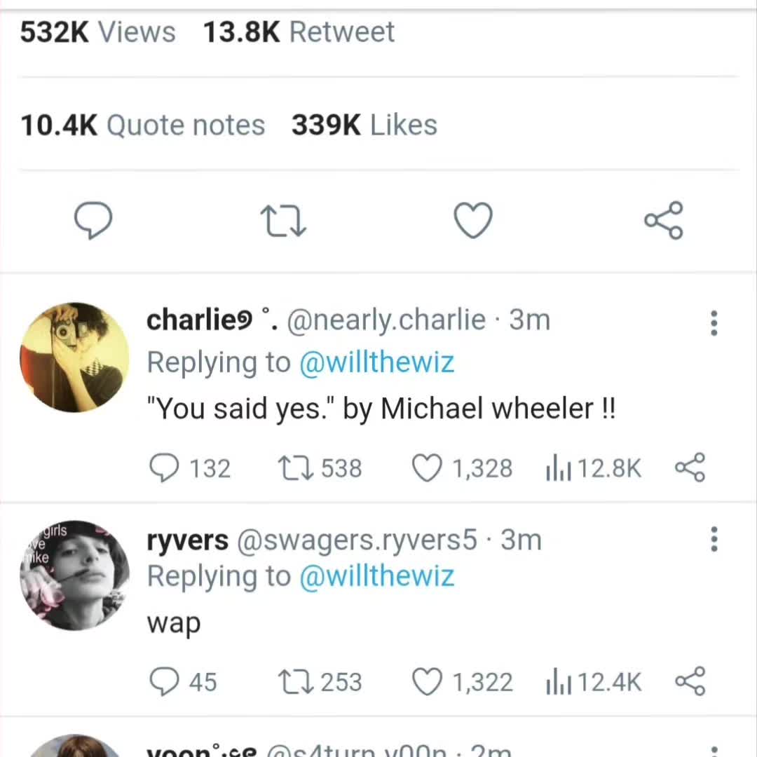
Task: Open the 10.4K Quote notes list
Action: [x=142, y=125]
